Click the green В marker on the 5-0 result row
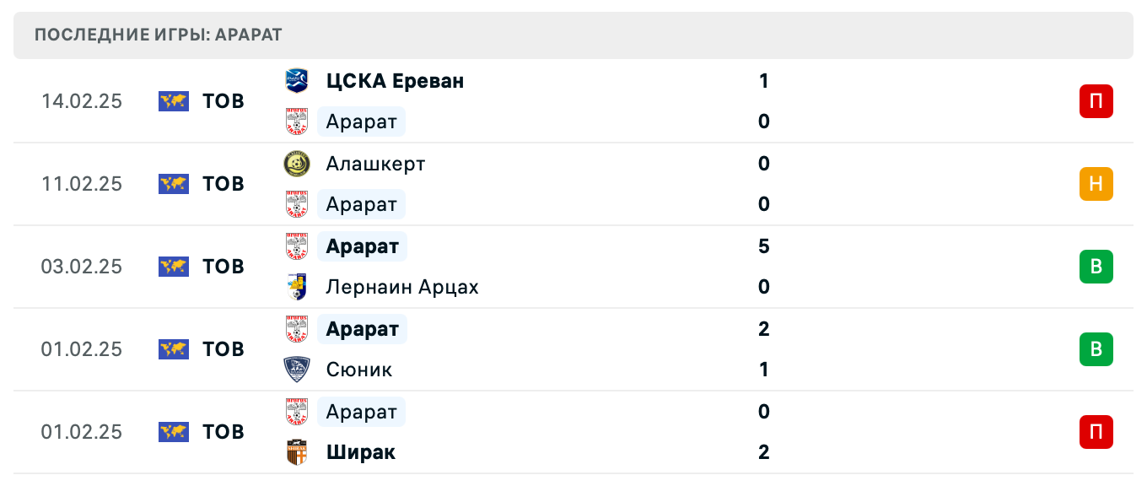Image resolution: width=1147 pixels, height=486 pixels. click(x=1096, y=267)
